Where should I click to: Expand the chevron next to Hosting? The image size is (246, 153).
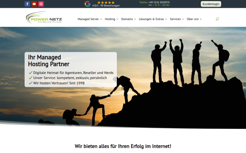[x=117, y=19]
